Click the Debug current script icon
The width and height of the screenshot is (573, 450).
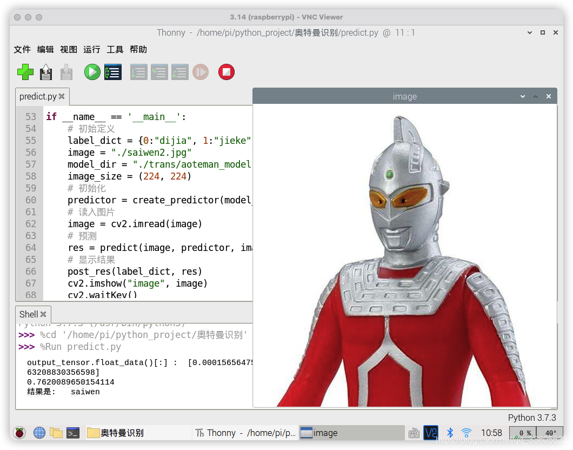tap(113, 71)
